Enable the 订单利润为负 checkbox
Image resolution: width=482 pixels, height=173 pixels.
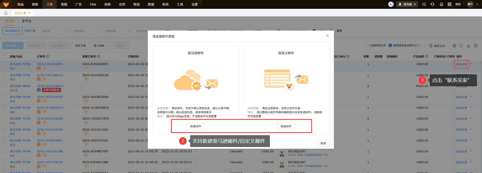tap(367, 45)
